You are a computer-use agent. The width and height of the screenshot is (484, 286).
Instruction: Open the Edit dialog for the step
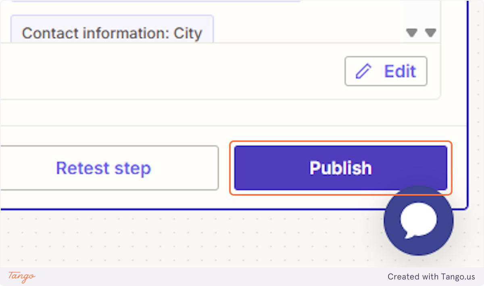click(x=386, y=71)
